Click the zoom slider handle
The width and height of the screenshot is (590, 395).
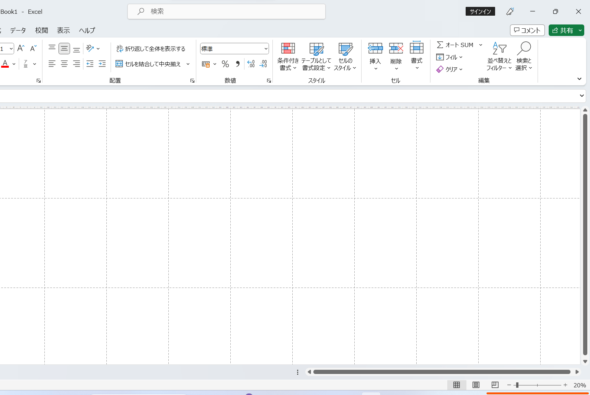pos(517,385)
